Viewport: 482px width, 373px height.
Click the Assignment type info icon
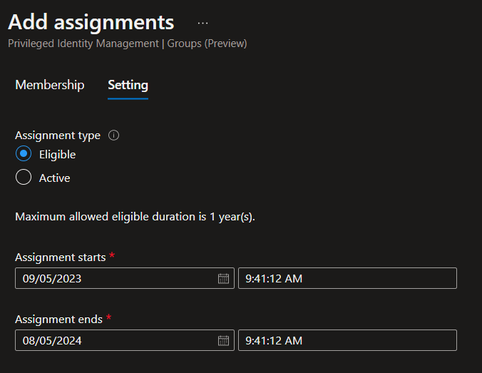113,135
